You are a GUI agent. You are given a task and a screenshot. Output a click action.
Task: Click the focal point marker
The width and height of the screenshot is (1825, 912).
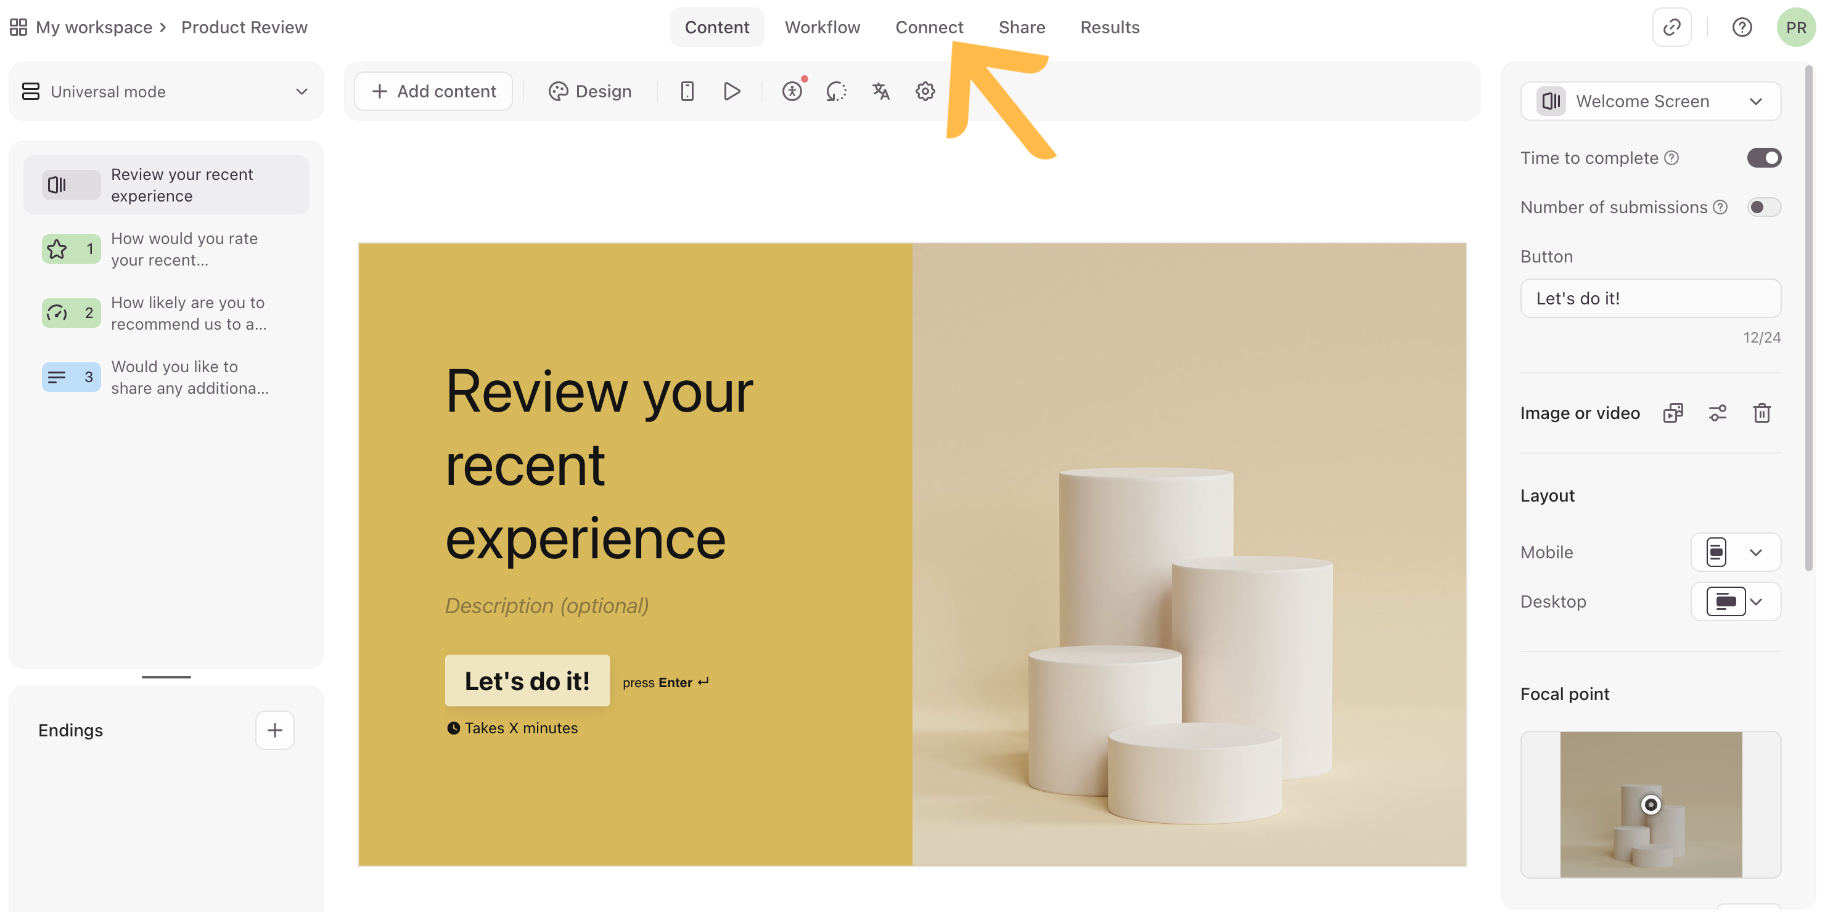(1651, 804)
